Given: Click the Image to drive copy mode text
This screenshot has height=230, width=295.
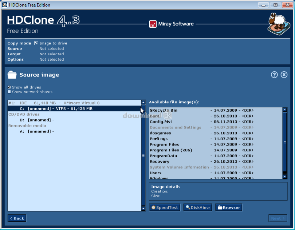Looking at the screenshot, I should click(x=54, y=43).
